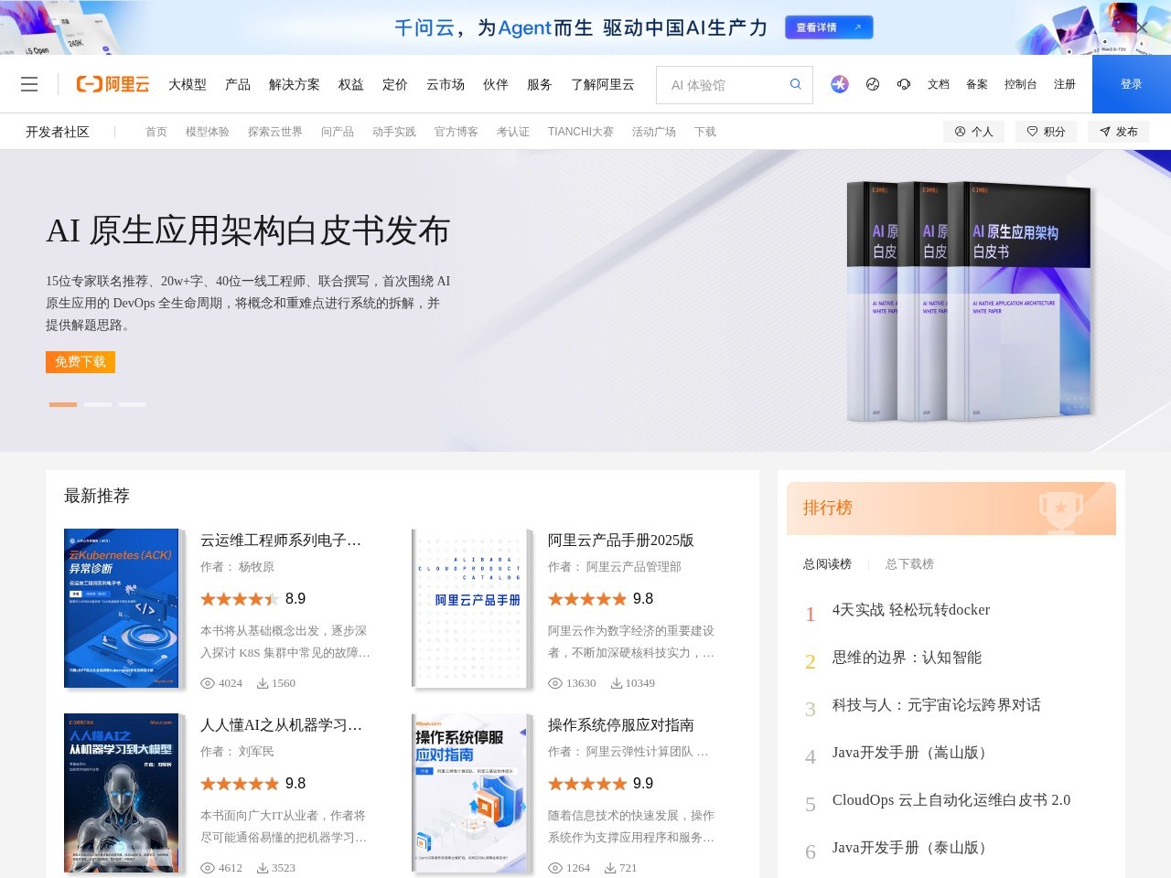Open title 阿里云产品手册2025版
The image size is (1171, 878).
(621, 541)
